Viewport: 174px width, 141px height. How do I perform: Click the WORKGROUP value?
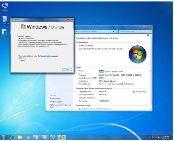point(104,101)
